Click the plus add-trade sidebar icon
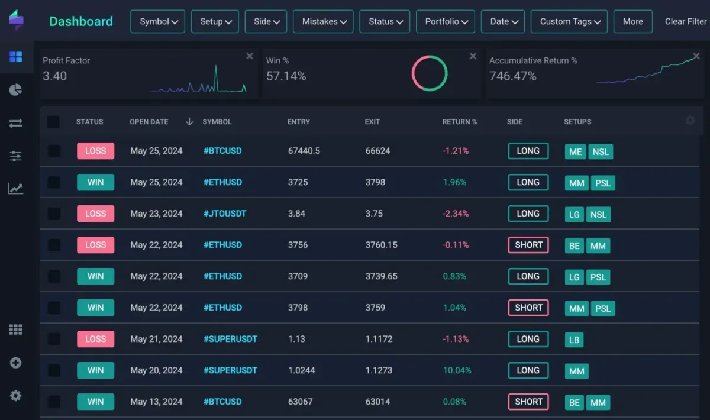This screenshot has height=420, width=710. coord(16,363)
